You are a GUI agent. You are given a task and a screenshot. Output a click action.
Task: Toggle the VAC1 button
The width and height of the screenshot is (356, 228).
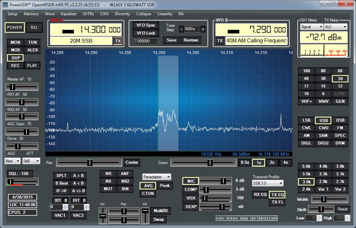click(60, 215)
